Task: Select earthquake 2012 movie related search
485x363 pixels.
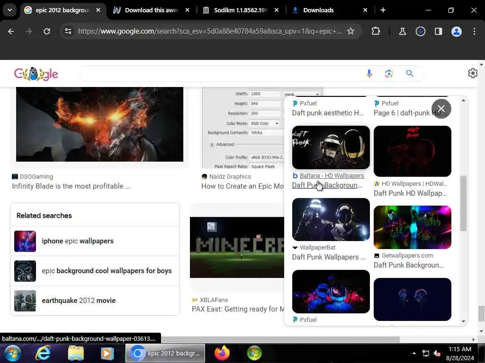Action: 95,300
